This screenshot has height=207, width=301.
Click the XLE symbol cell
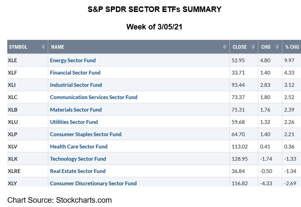pos(12,61)
